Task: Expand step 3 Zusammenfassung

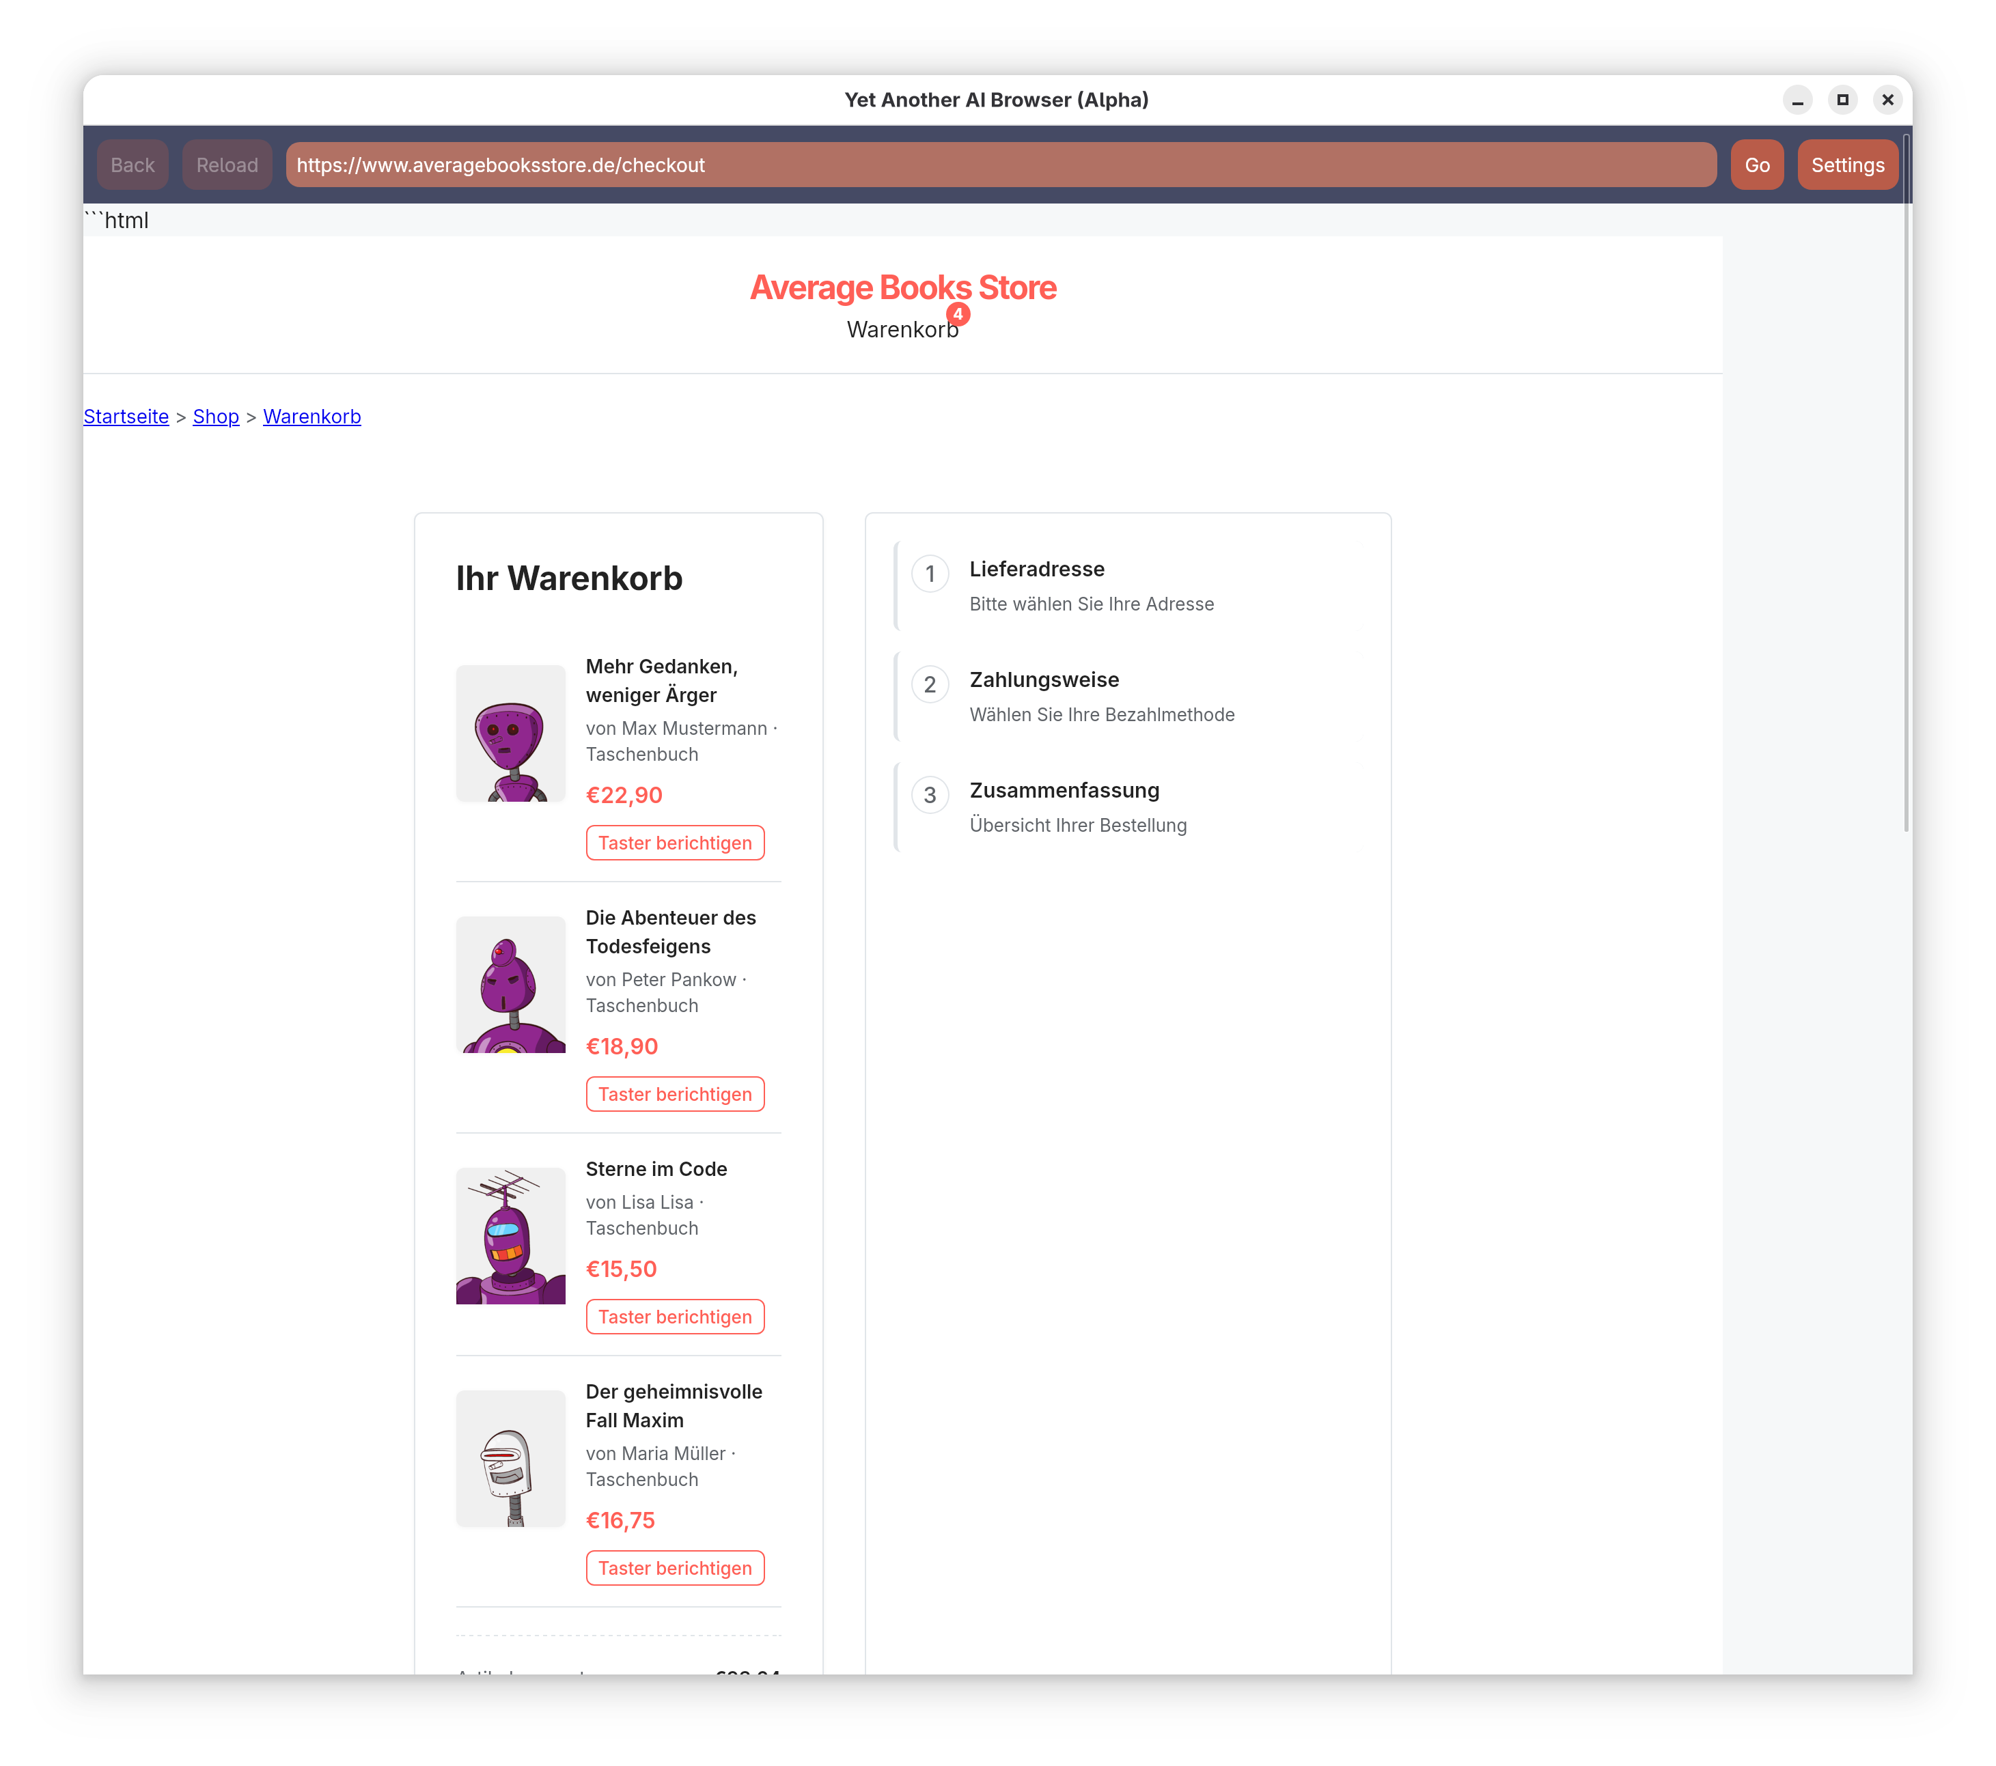Action: coord(1064,791)
